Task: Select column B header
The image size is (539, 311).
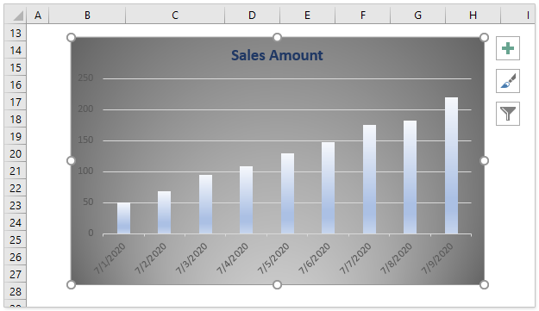Action: point(87,16)
